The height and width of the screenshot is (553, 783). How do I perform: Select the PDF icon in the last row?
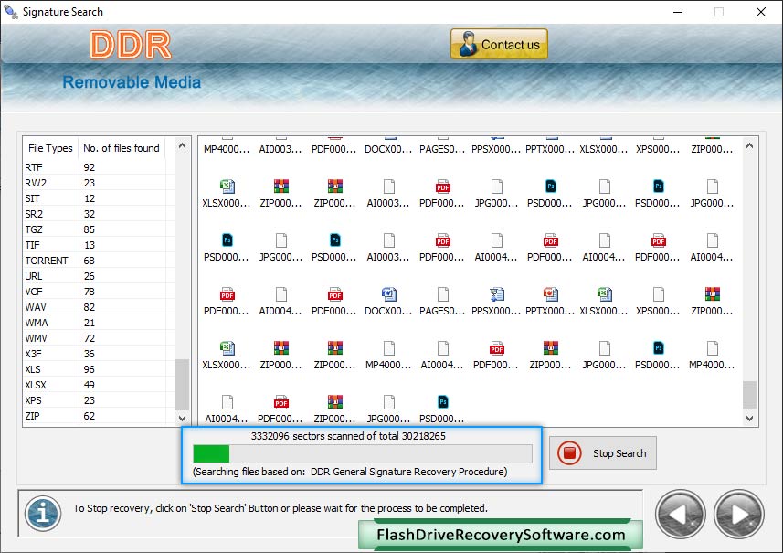pos(280,402)
